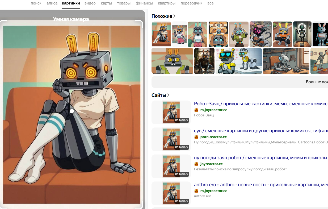Open the ну погоди заяц робот result link
328x209 pixels.
[260, 158]
